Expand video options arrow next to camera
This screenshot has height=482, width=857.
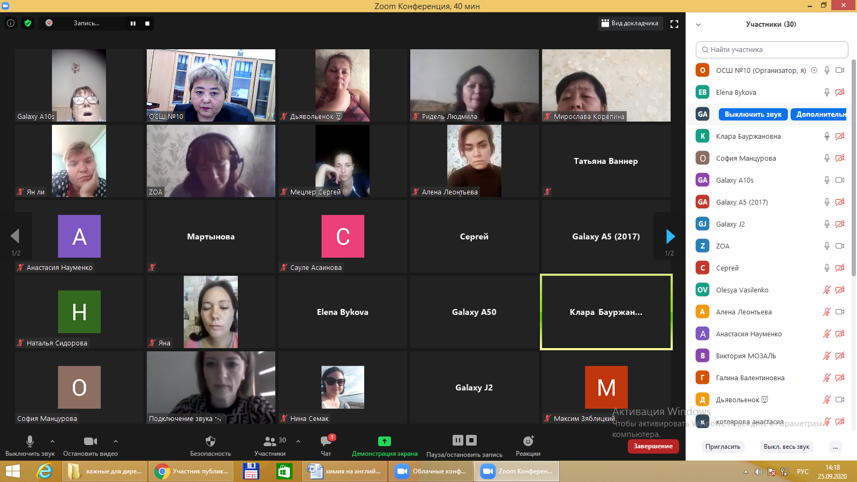(x=116, y=441)
